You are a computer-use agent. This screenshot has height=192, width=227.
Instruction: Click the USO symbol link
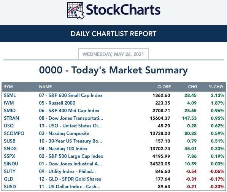9,126
